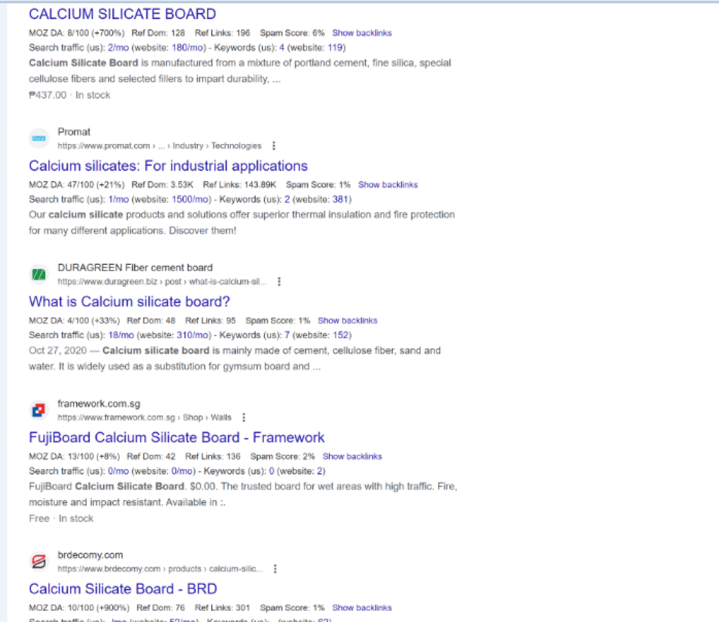Open Calcium Silicate Board - BRD result
The width and height of the screenshot is (719, 622).
pos(123,589)
